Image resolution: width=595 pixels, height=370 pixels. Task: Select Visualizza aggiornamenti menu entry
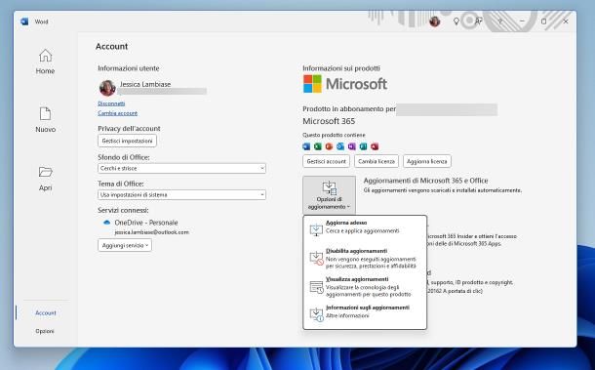tap(365, 287)
